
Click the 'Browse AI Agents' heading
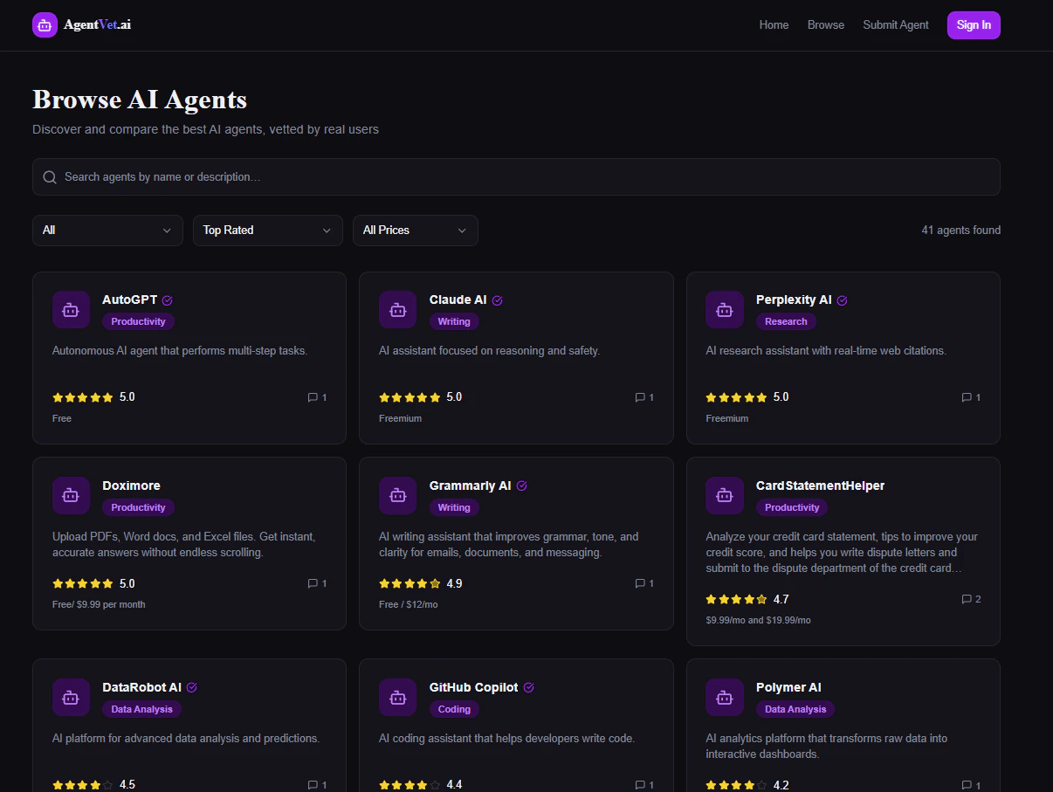coord(140,100)
